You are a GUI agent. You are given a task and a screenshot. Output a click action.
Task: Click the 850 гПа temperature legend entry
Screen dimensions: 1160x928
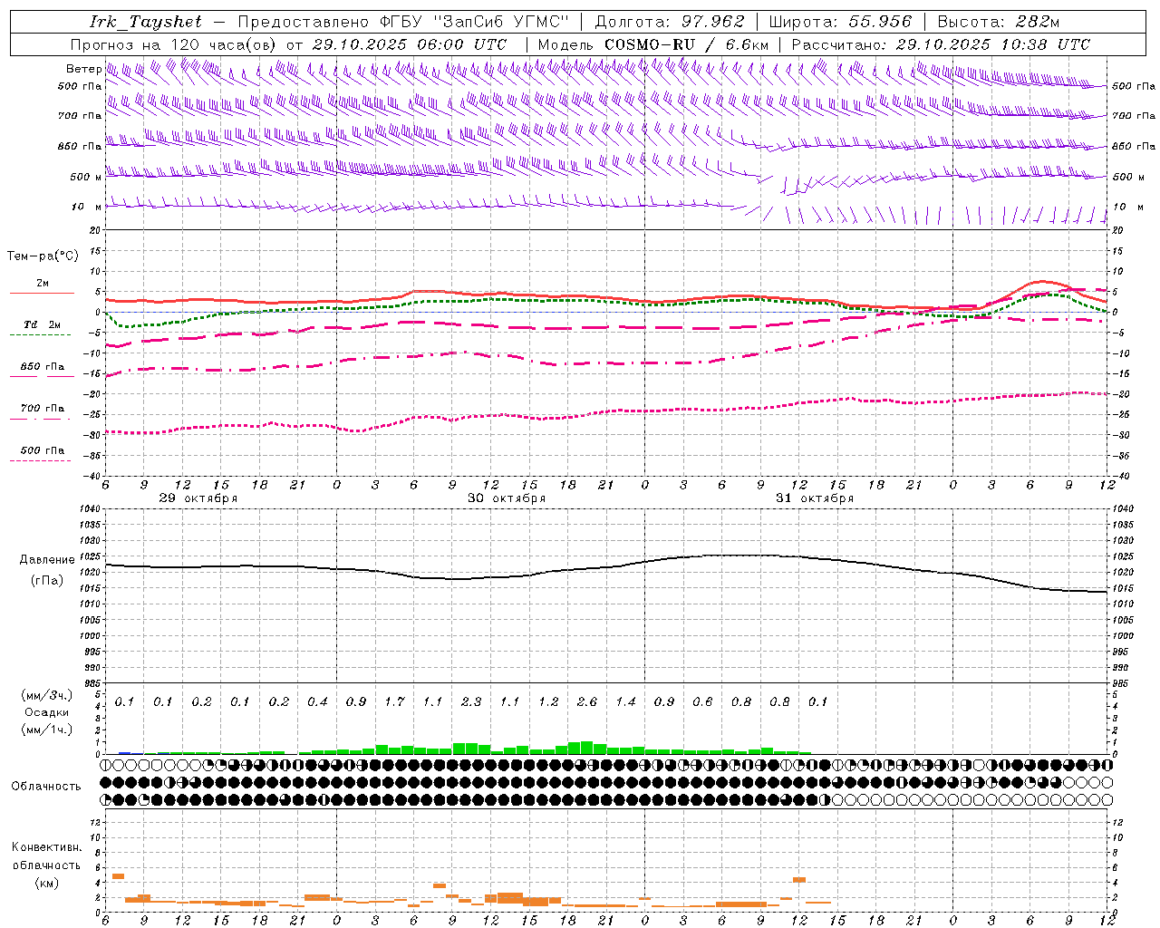[43, 367]
